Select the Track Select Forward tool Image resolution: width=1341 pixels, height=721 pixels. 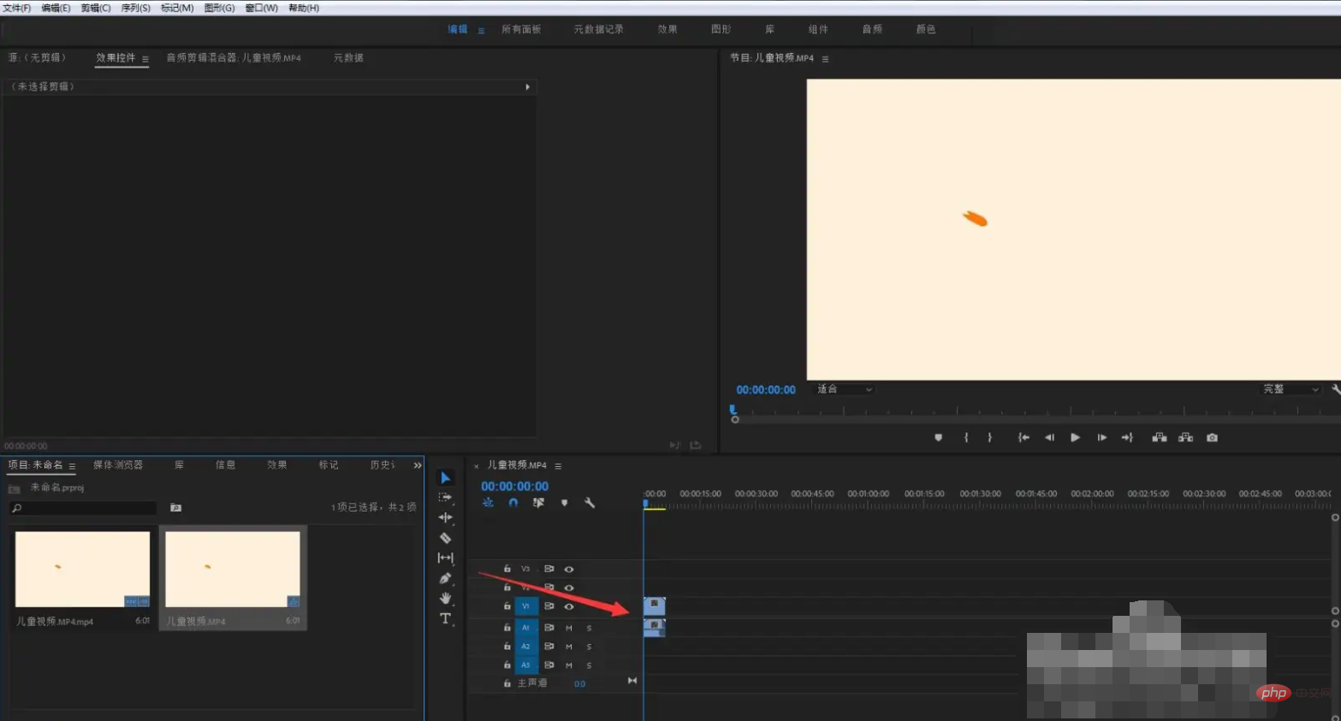[445, 497]
